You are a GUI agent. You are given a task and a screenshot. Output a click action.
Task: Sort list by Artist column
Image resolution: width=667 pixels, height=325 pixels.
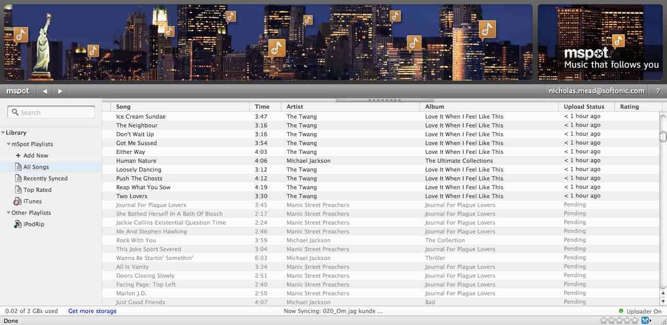(351, 107)
